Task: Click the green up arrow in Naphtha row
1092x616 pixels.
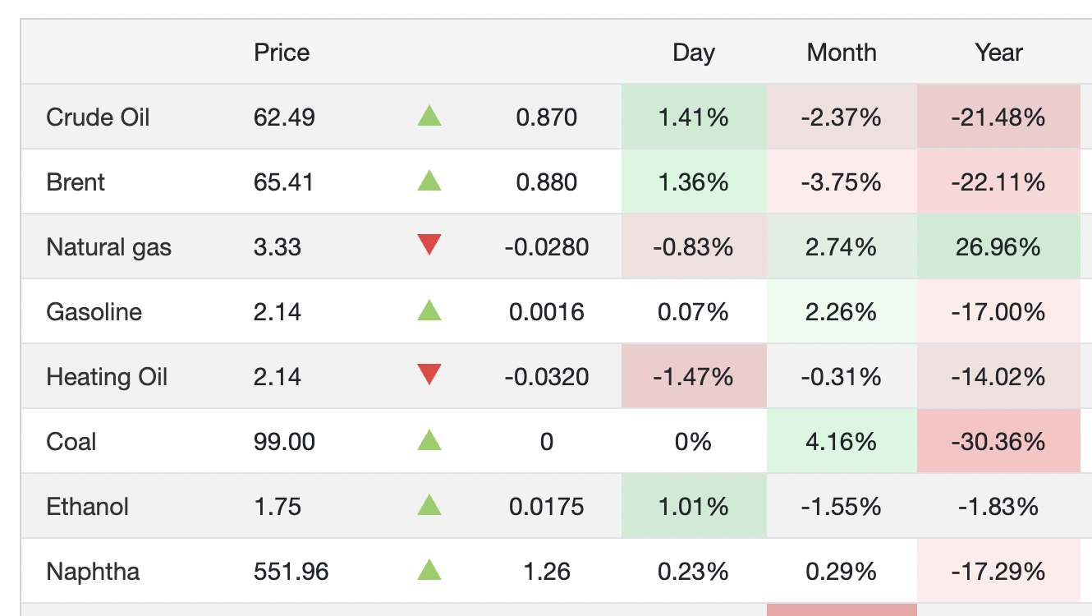Action: point(429,570)
